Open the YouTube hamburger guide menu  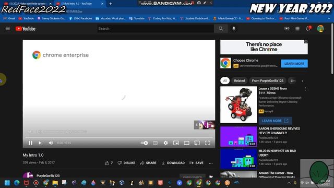pos(8,29)
